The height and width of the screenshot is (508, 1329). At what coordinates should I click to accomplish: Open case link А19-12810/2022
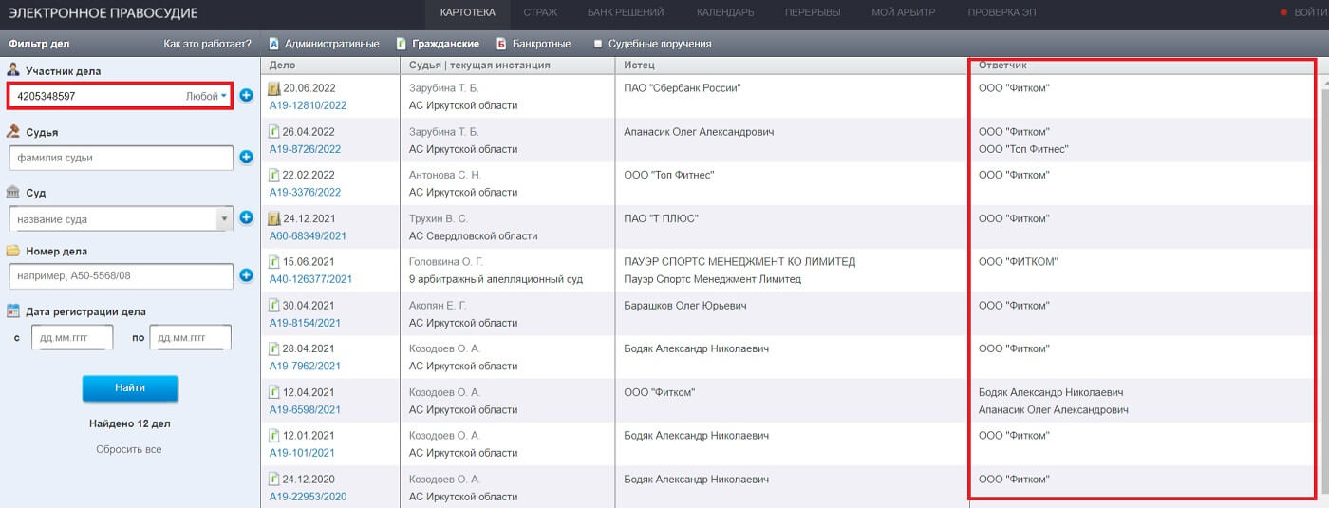pyautogui.click(x=308, y=105)
